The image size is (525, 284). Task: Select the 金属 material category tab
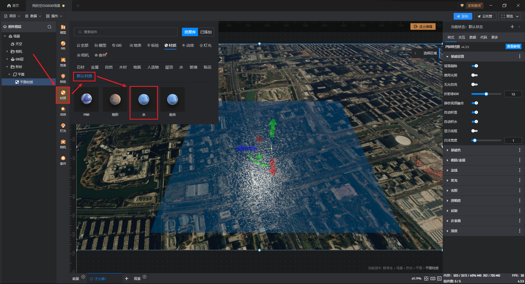coord(95,67)
